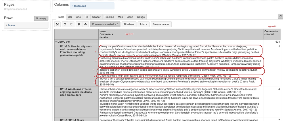Switch to the Pie chart tab
287x121 pixels.
pos(86,17)
